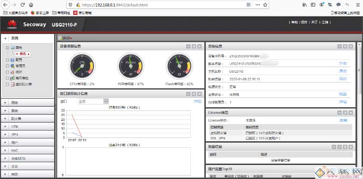The width and height of the screenshot is (363, 179).
Task: Refresh the 设备资源信息 panel with its round icon
Action: click(x=194, y=47)
